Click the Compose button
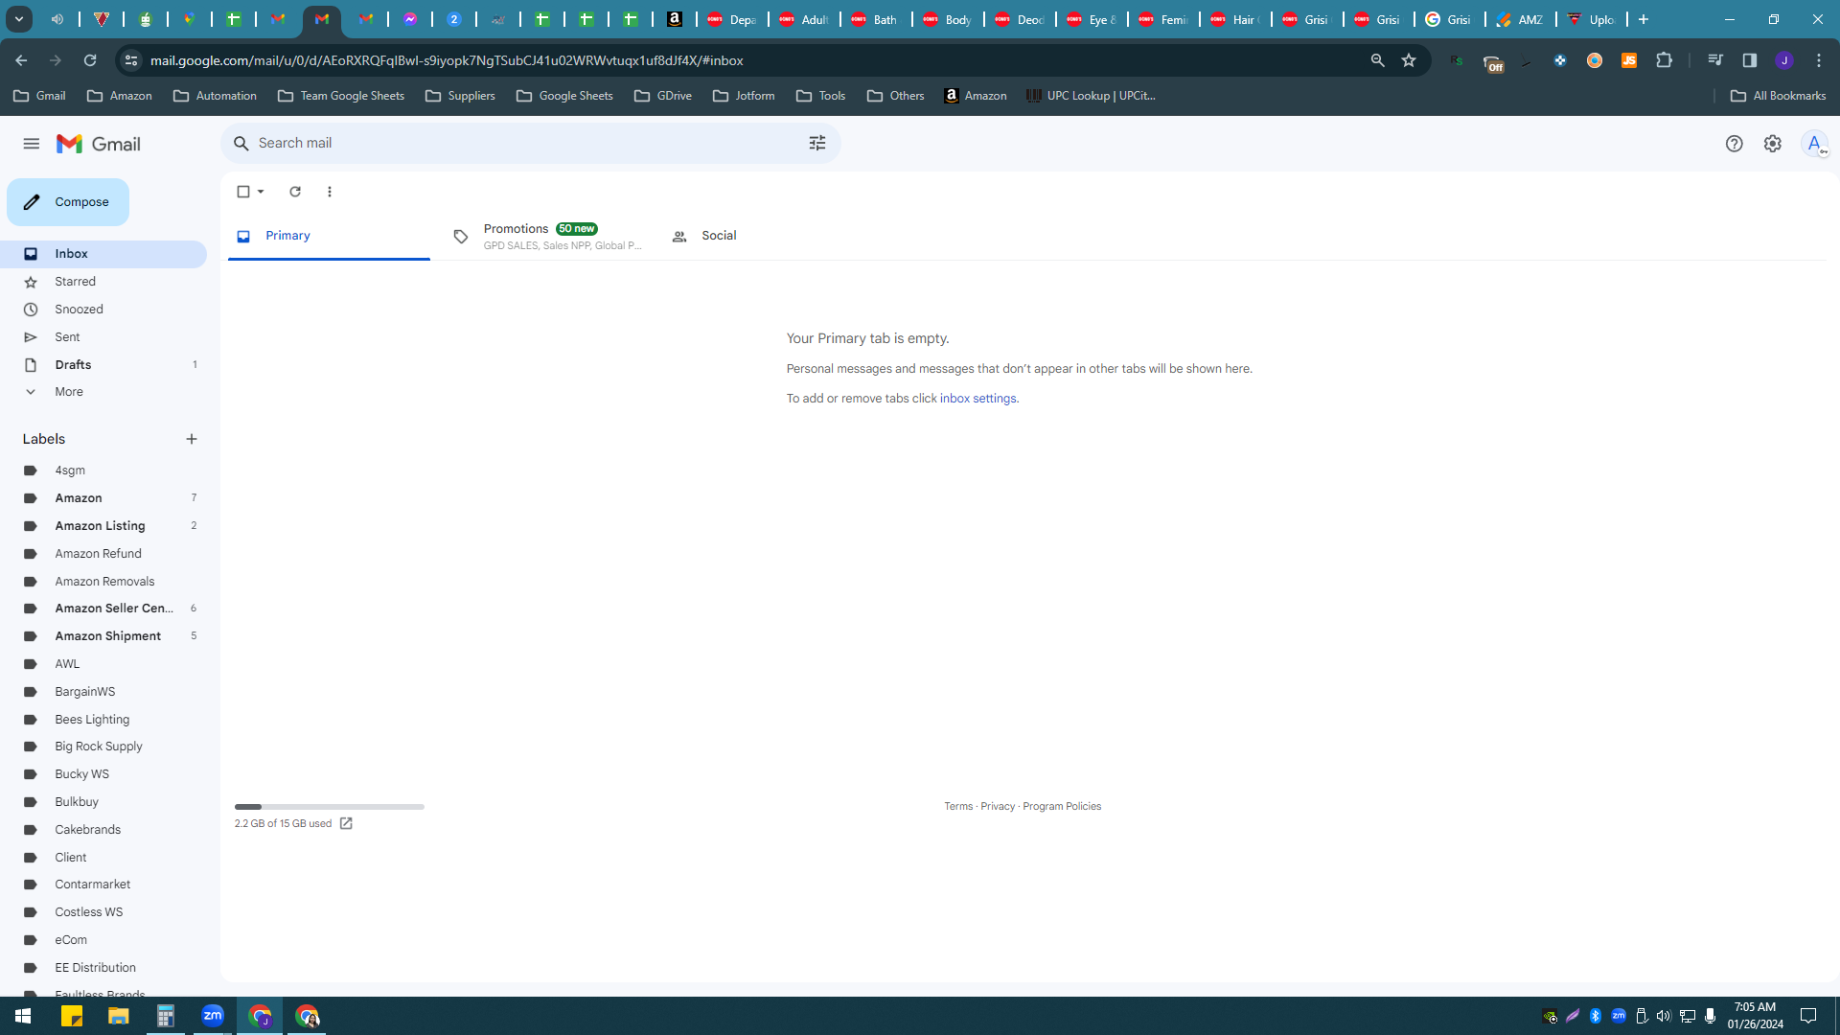 [68, 202]
